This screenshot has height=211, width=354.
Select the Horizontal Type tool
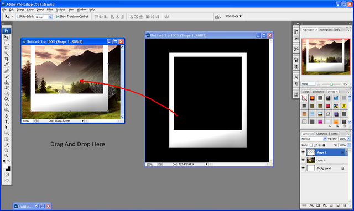point(7,122)
